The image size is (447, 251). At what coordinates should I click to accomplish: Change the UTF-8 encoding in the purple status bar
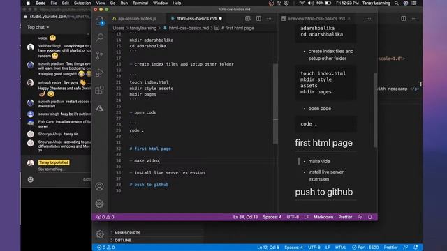(x=293, y=217)
